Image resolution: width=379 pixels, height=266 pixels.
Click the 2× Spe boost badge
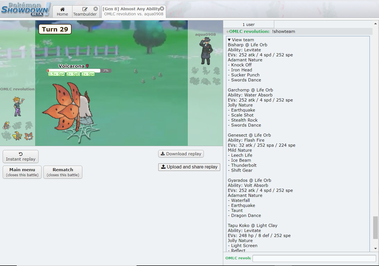coord(88,74)
